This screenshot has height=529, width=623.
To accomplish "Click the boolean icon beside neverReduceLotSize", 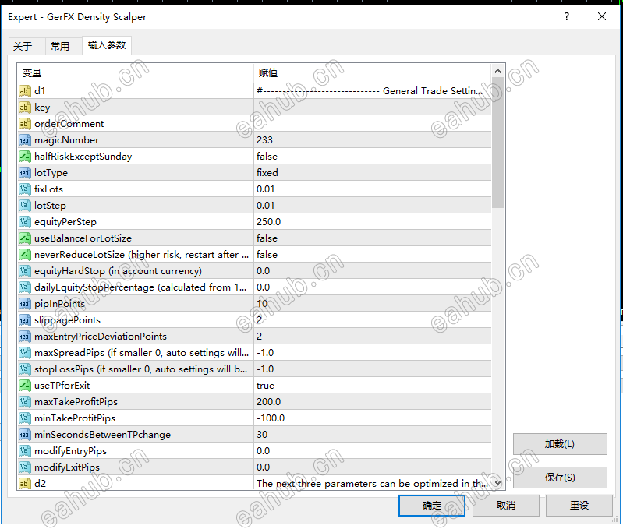I will coord(25,255).
